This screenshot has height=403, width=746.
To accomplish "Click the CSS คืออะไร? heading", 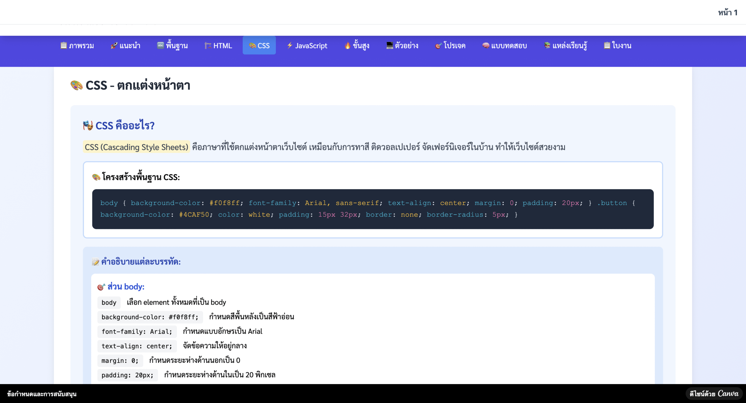I will click(125, 125).
